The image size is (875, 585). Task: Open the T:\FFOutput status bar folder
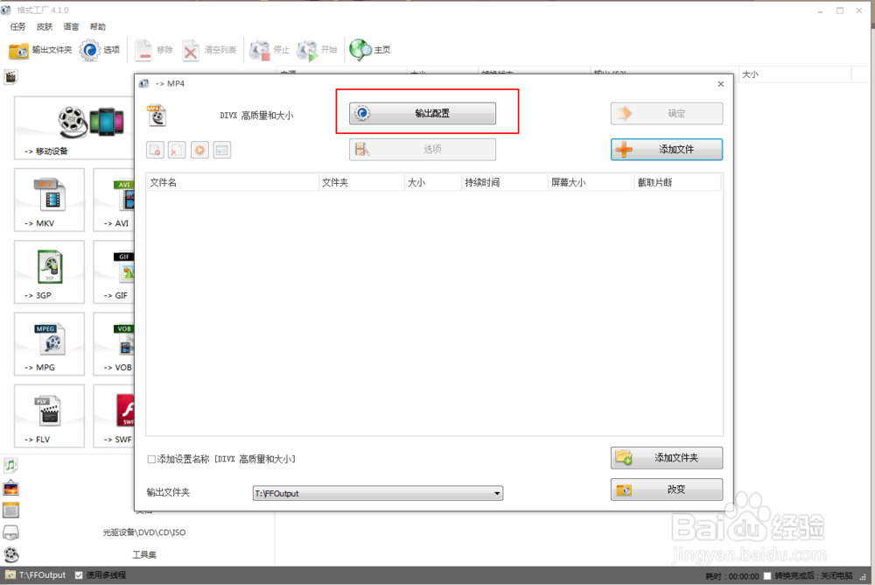point(35,575)
